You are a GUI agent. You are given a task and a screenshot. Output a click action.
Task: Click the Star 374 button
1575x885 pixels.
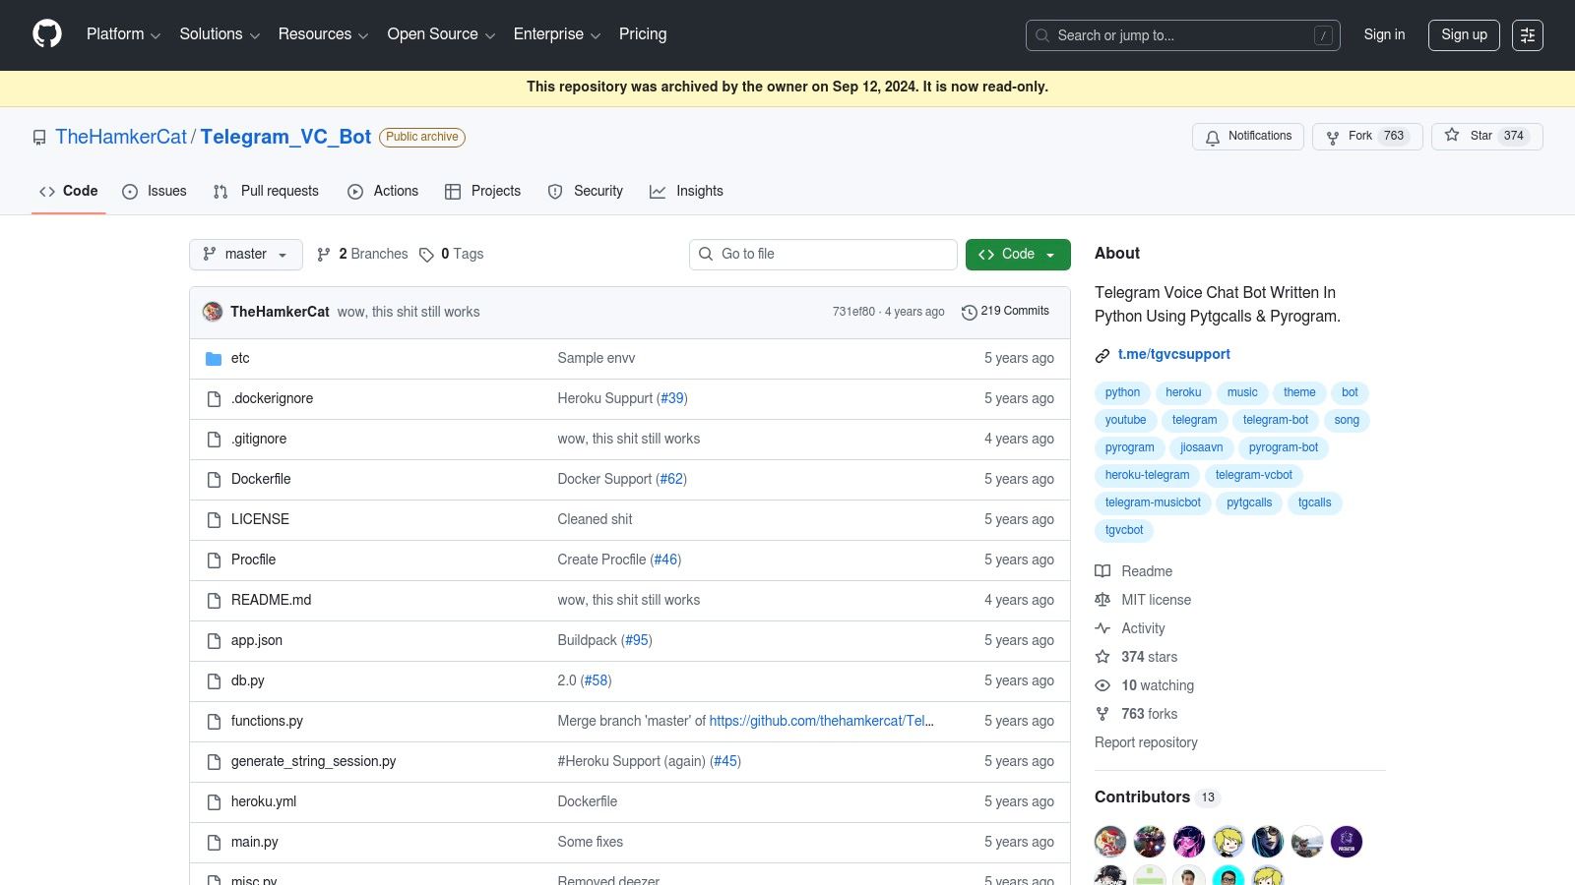1486,137
